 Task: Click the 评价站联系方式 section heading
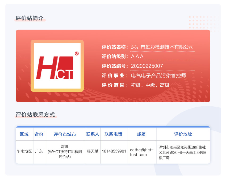coord(35,115)
